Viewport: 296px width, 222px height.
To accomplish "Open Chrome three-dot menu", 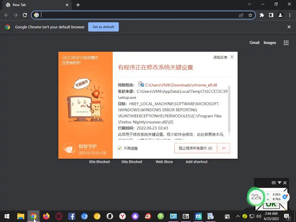I will point(290,15).
